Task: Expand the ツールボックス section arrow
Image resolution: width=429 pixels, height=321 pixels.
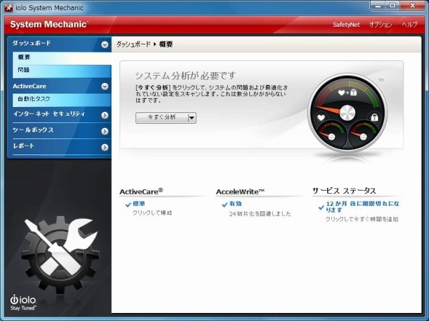Action: [x=105, y=131]
